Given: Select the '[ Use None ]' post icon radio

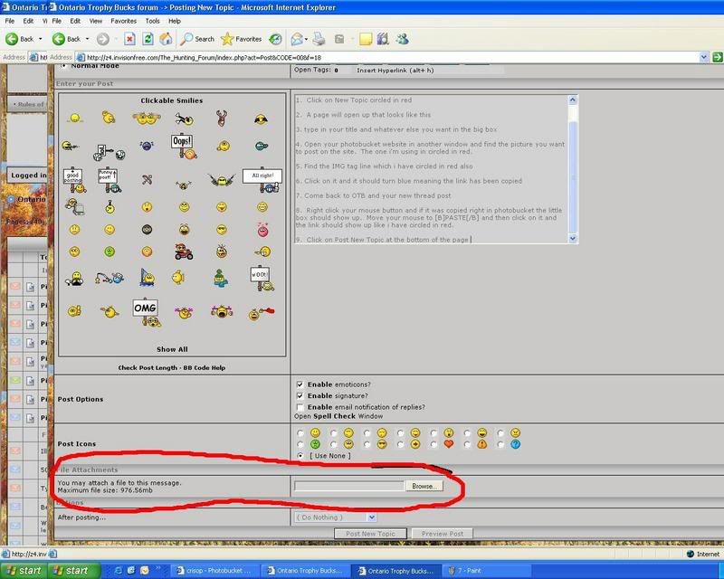Looking at the screenshot, I should point(300,456).
